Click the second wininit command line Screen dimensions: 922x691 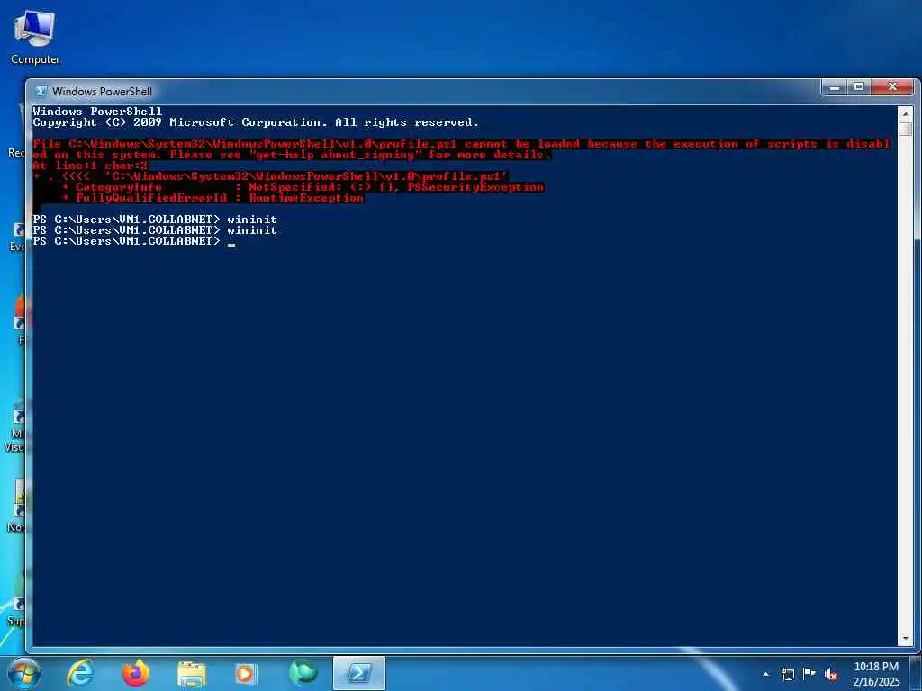coord(155,230)
